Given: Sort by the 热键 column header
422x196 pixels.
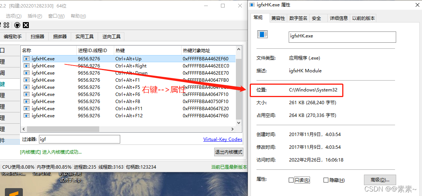Looking at the screenshot, I should tap(148, 50).
